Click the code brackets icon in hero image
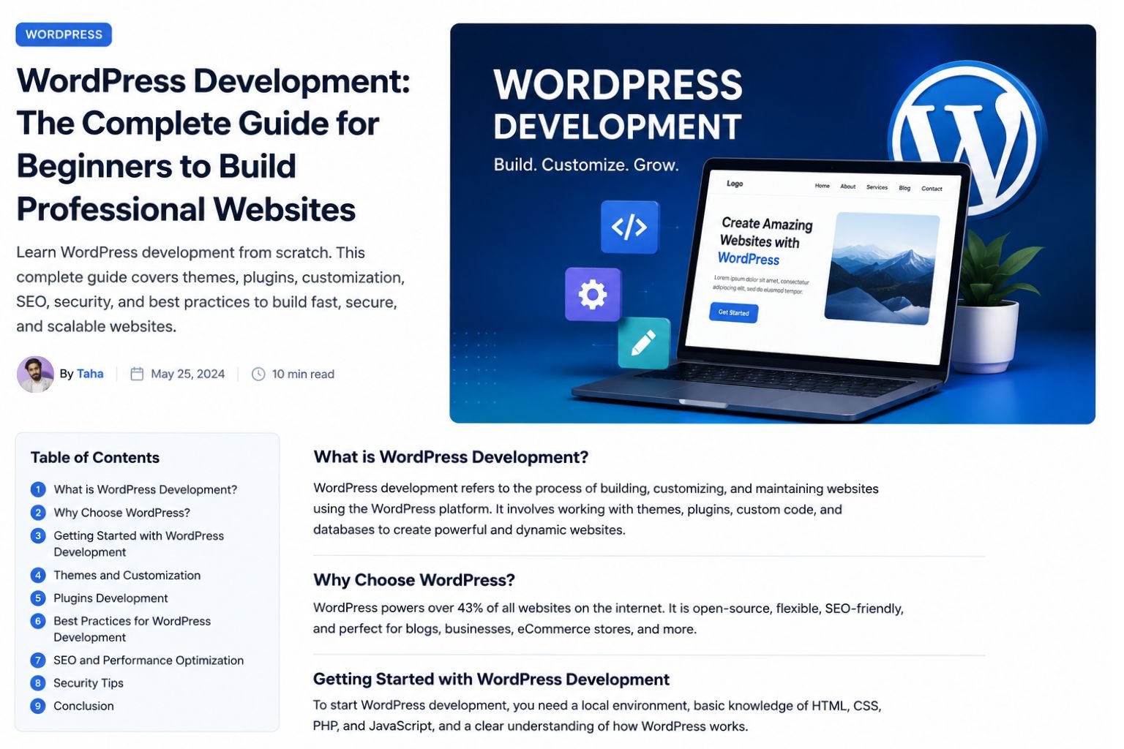Screen dimensions: 1124x749 629,227
